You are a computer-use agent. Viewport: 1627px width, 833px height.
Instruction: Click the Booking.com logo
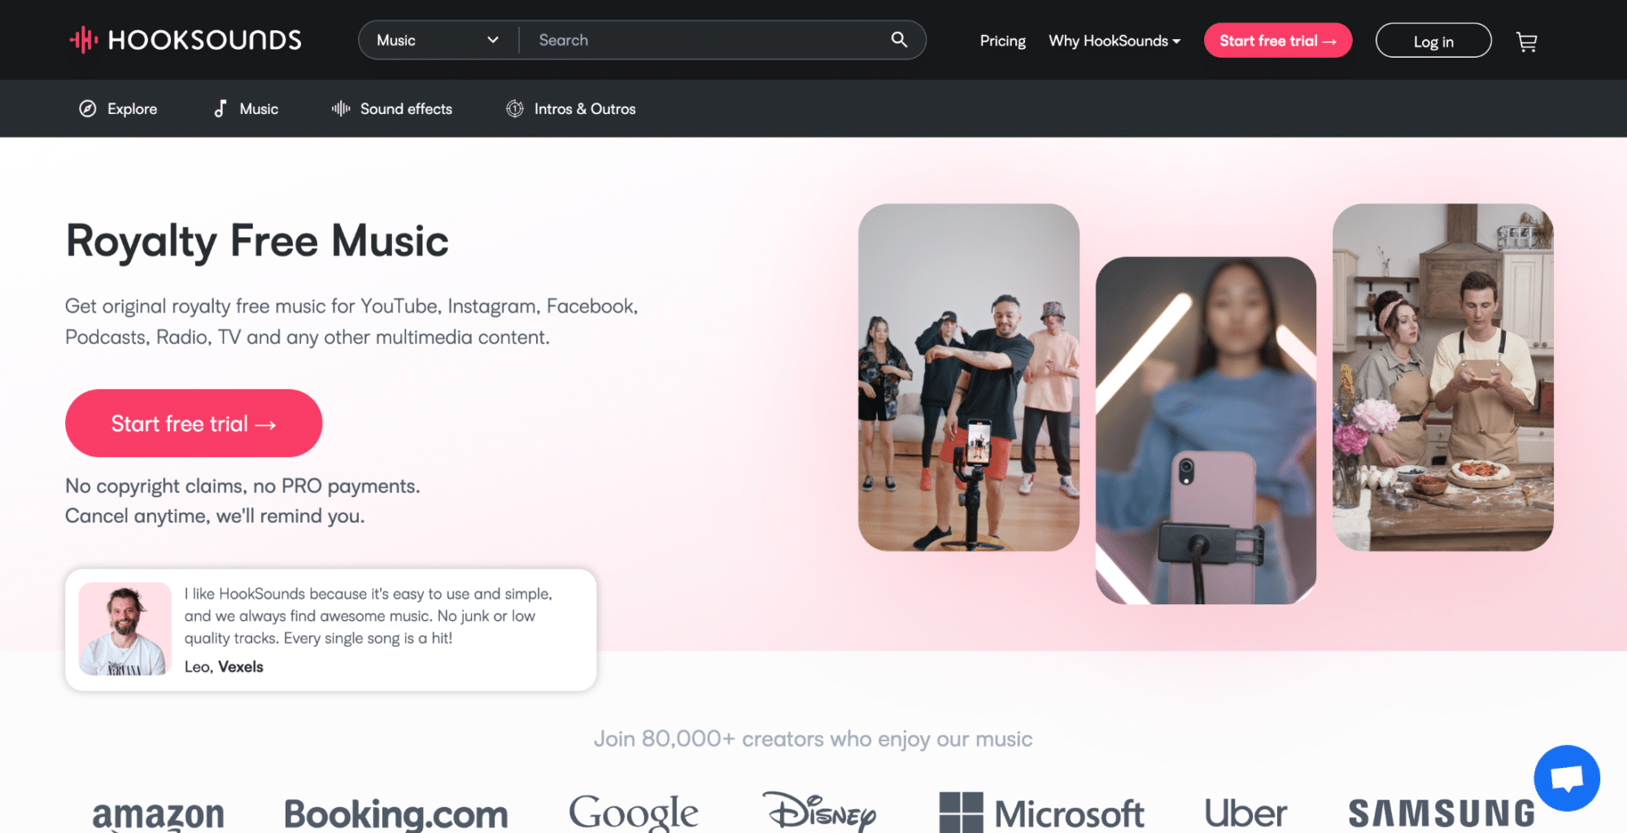(x=396, y=814)
